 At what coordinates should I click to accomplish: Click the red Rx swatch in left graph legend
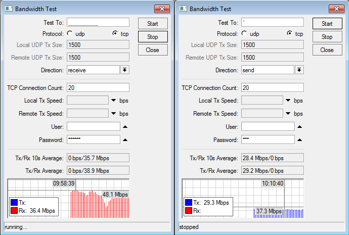coord(14,211)
